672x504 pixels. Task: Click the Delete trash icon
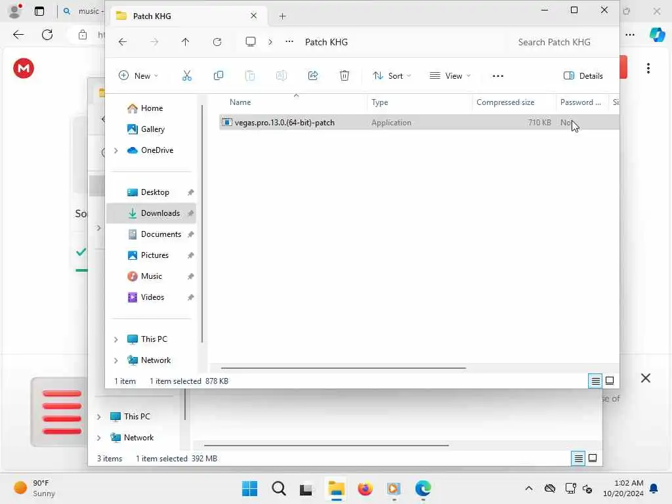[344, 76]
